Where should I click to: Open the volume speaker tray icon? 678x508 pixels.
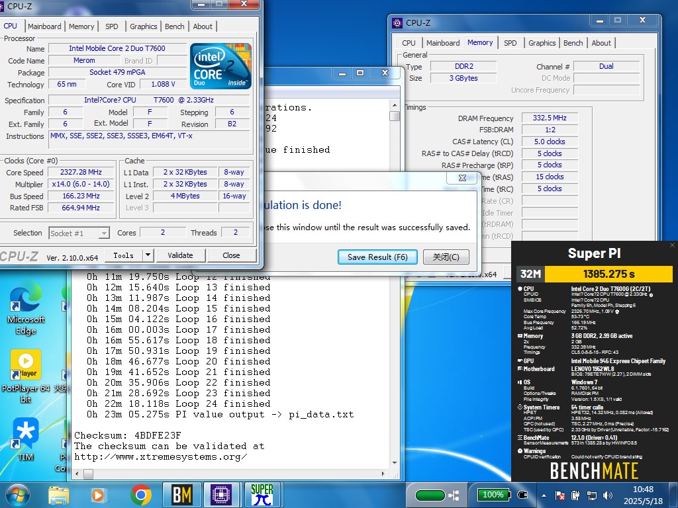pos(608,495)
